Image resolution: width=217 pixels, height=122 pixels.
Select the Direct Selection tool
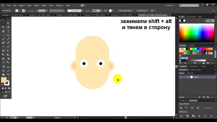point(8,23)
